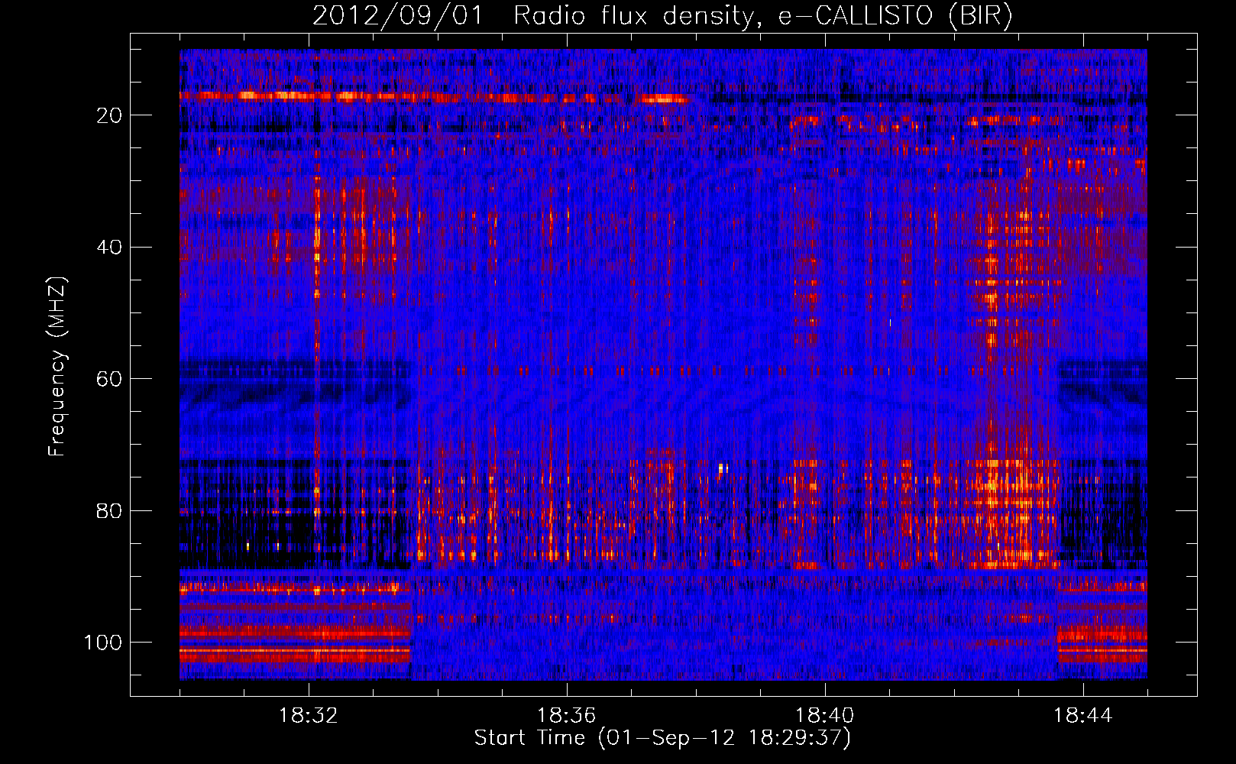This screenshot has height=764, width=1236.
Task: Click the frequency tick label '20'
Action: click(109, 115)
